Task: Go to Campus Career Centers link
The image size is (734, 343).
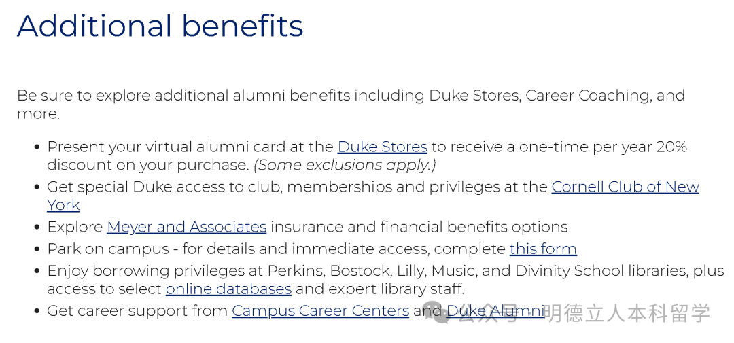Action: pyautogui.click(x=320, y=311)
